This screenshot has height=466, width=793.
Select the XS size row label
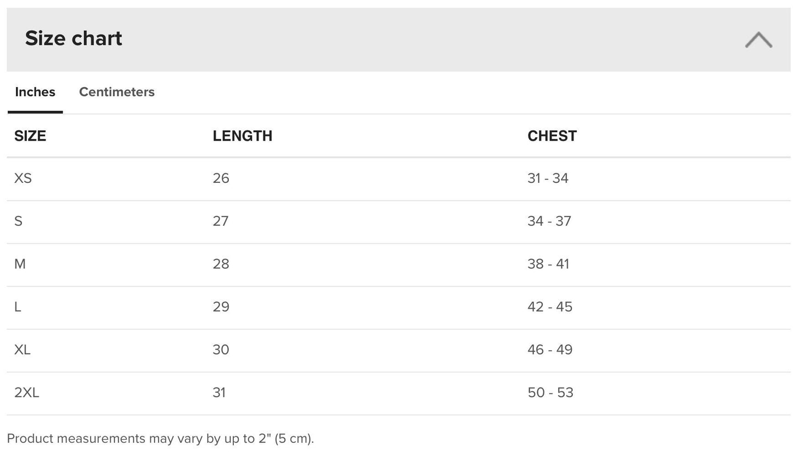tap(23, 178)
